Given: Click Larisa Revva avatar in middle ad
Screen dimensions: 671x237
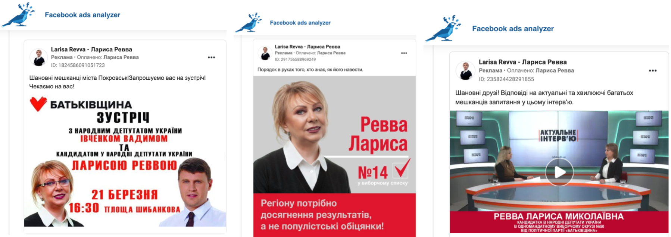Looking at the screenshot, I should 265,53.
